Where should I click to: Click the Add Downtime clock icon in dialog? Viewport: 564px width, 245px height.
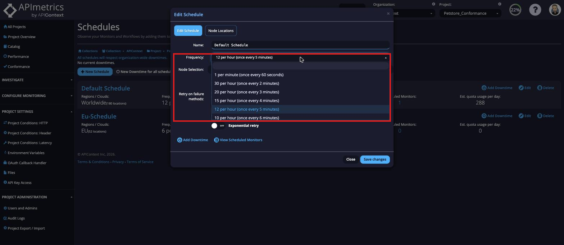pyautogui.click(x=179, y=140)
